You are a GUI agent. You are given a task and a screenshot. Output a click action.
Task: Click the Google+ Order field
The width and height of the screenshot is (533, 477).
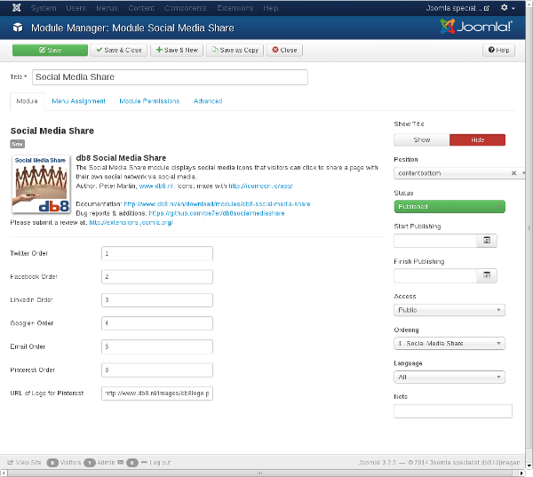pos(157,323)
